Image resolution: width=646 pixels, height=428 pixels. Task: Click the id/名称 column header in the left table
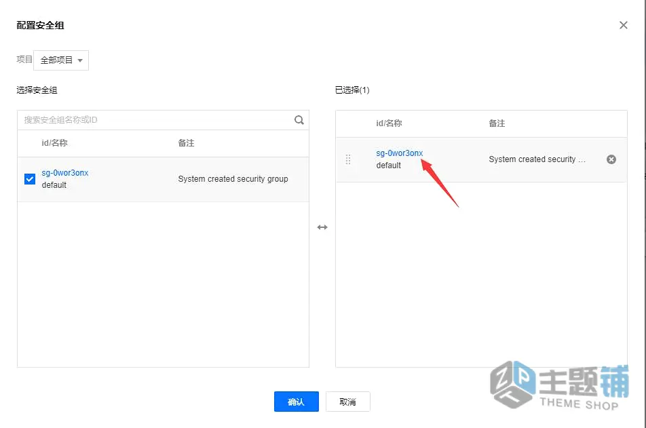tap(54, 143)
